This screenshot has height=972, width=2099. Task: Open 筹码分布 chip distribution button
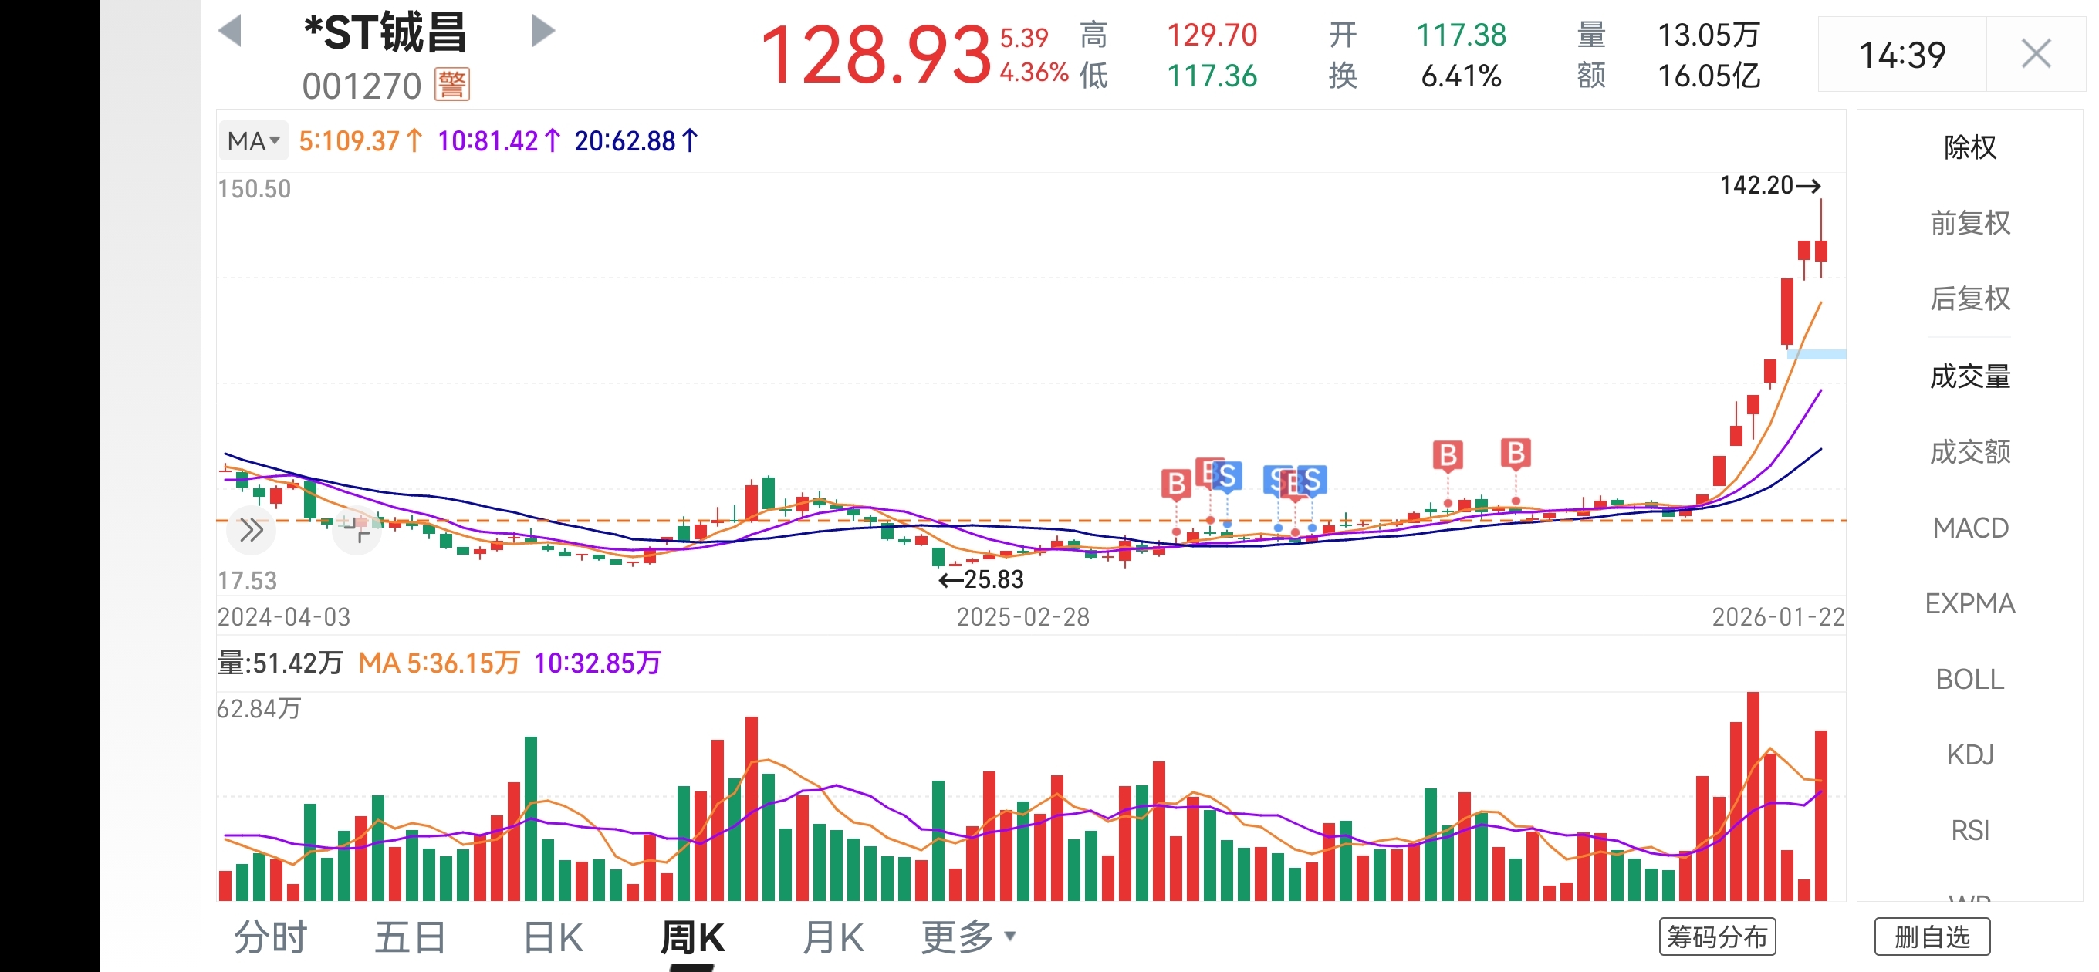pyautogui.click(x=1717, y=937)
